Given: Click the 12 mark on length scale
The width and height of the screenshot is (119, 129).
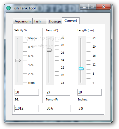Looking at the screenshot, I should [x=94, y=65].
